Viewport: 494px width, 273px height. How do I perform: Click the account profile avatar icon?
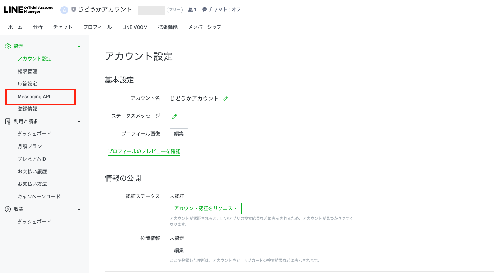click(x=64, y=10)
